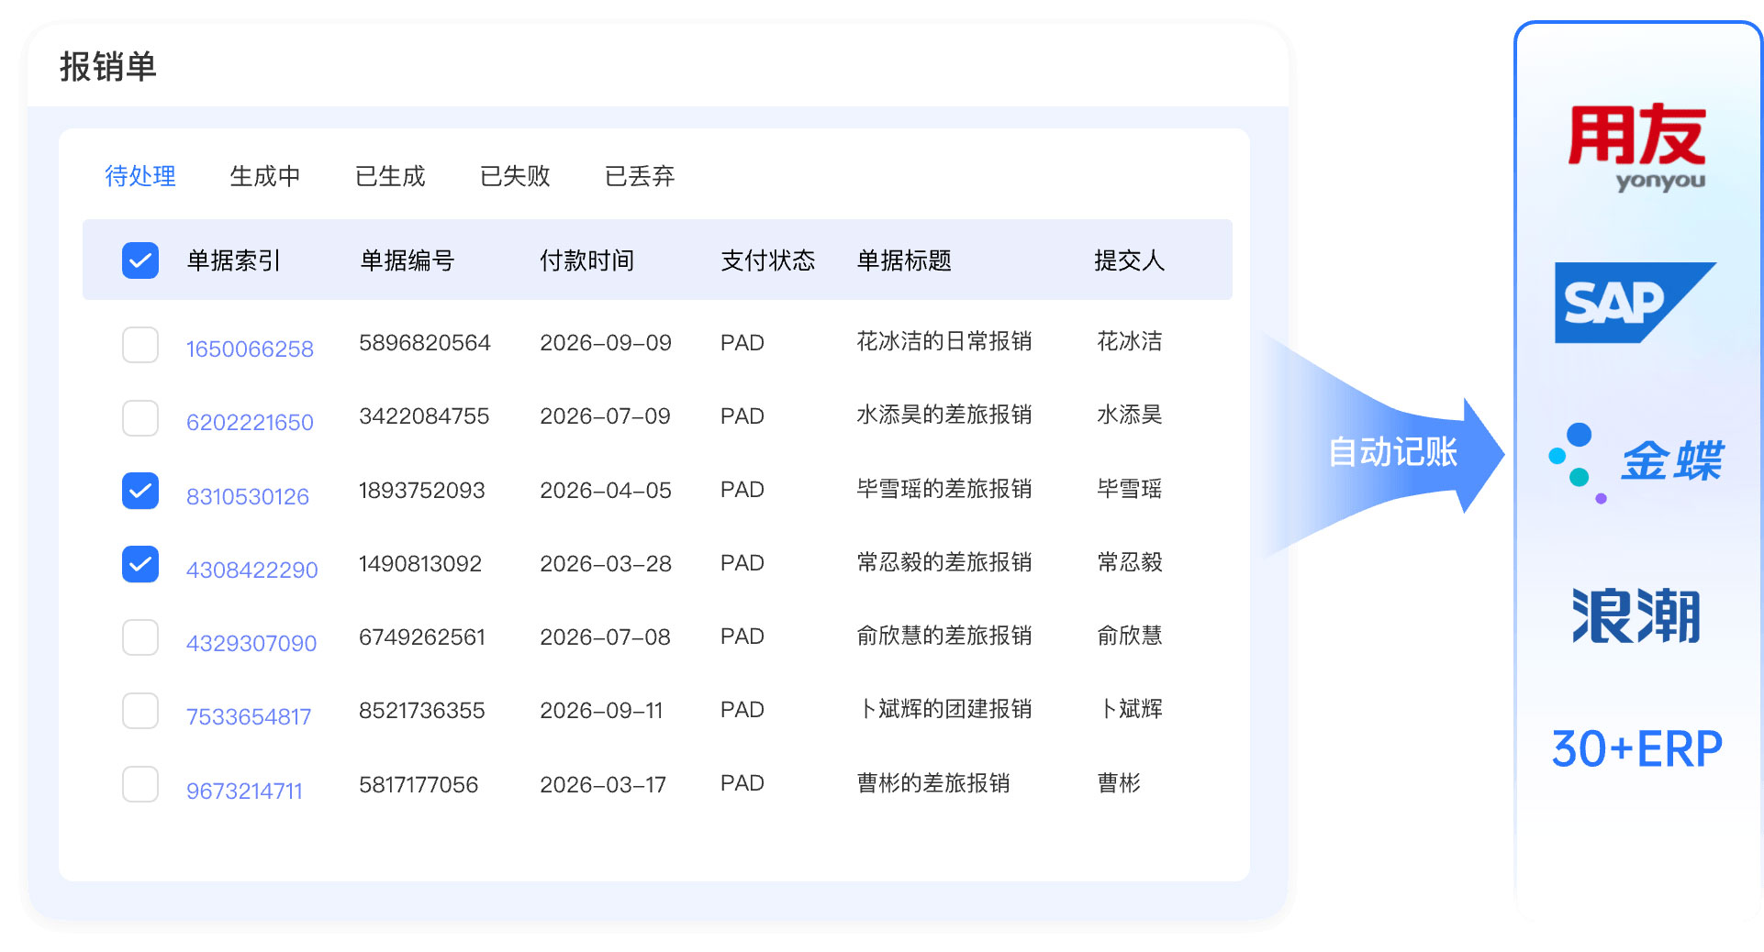This screenshot has height=952, width=1764.
Task: Click payment date 2026-03-28
Action: coord(606,564)
